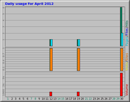Click the red Volume bar for day 19

(x=78, y=94)
